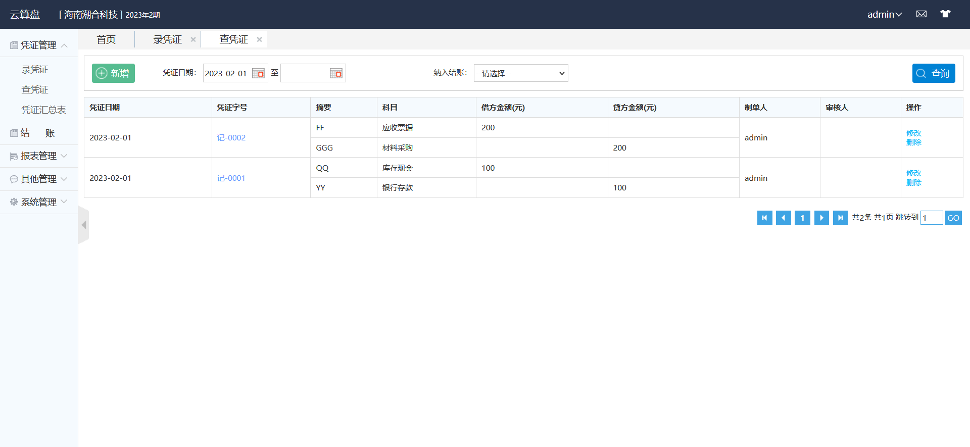The height and width of the screenshot is (447, 970).
Task: Click the page jump number field
Action: click(931, 218)
